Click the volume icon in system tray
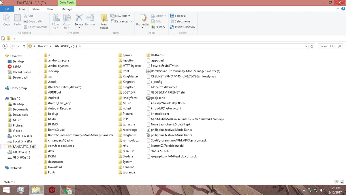The height and width of the screenshot is (195, 346). [x=322, y=190]
